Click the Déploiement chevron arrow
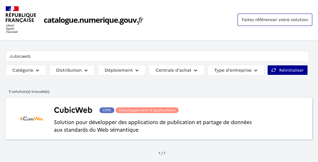 [137, 70]
